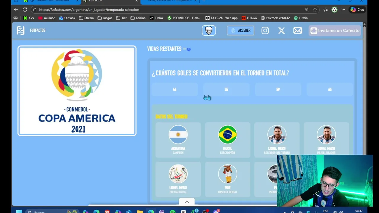Screen dimensions: 379x213
Task: Open the mail envelope icon in header
Action: tap(298, 30)
